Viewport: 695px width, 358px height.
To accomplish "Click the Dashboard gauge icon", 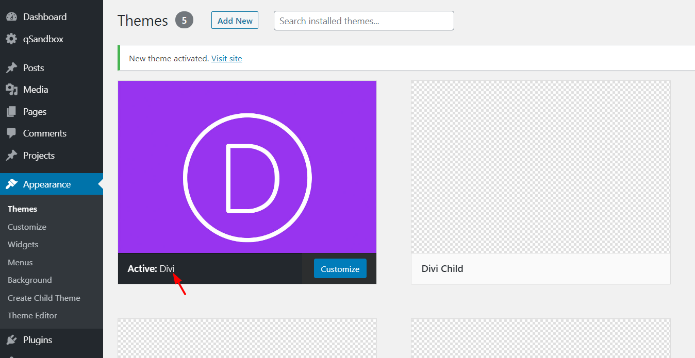I will [11, 16].
